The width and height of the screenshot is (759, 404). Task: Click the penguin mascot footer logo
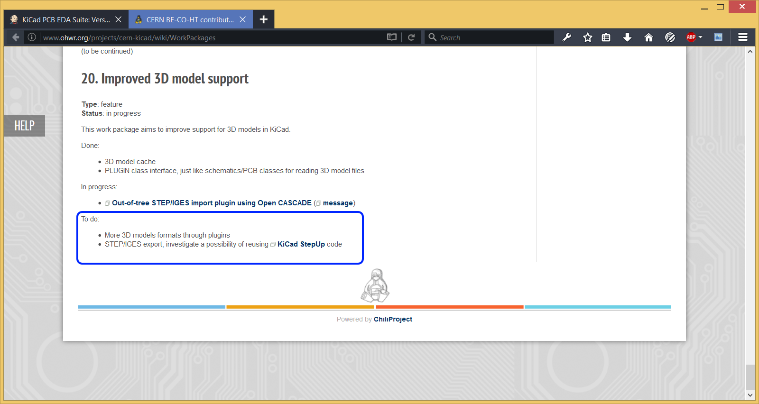(376, 285)
